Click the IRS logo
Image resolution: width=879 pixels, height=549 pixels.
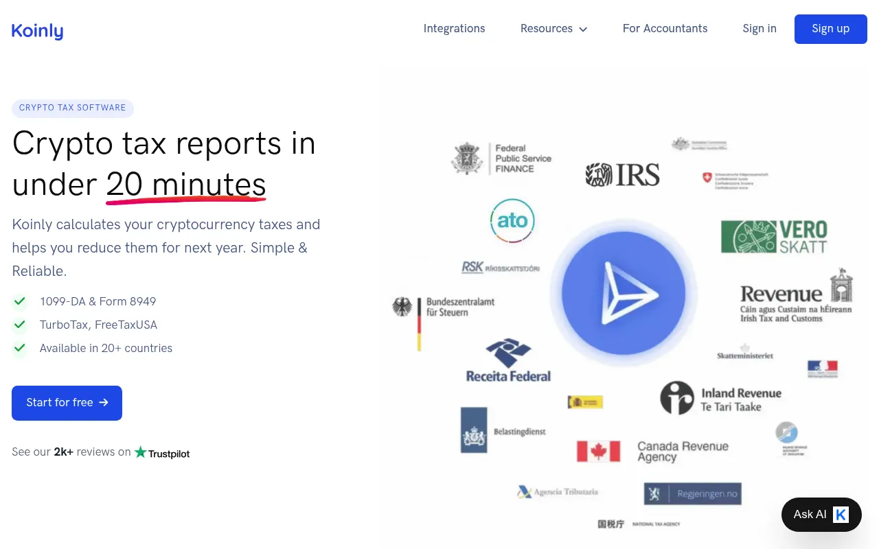tap(623, 175)
